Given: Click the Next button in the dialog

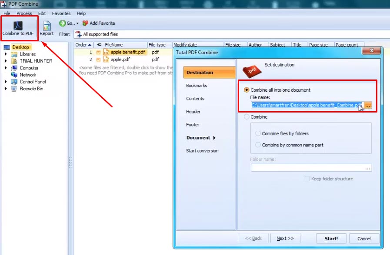Looking at the screenshot, I should pyautogui.click(x=285, y=238).
